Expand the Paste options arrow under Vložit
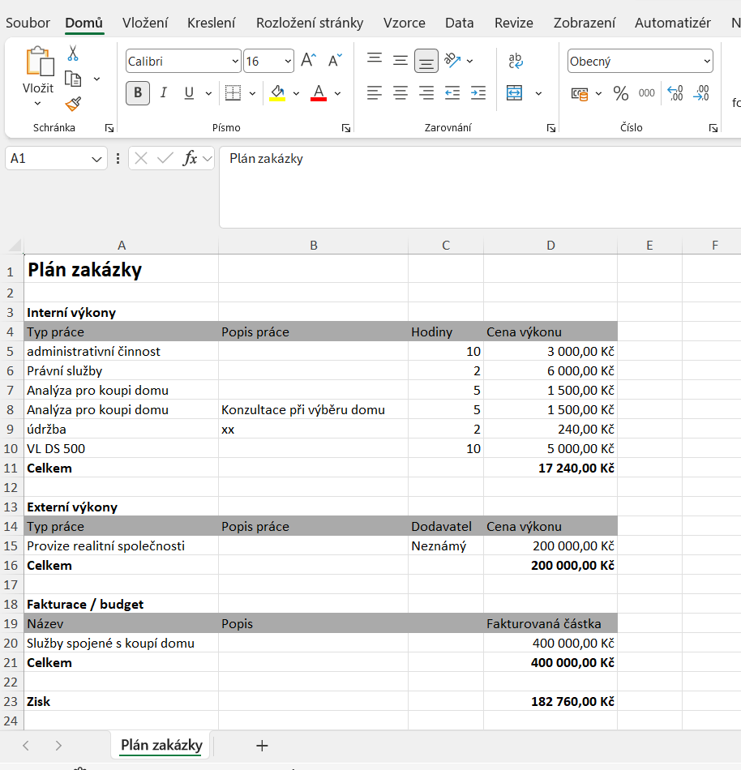This screenshot has height=770, width=741. (x=38, y=103)
